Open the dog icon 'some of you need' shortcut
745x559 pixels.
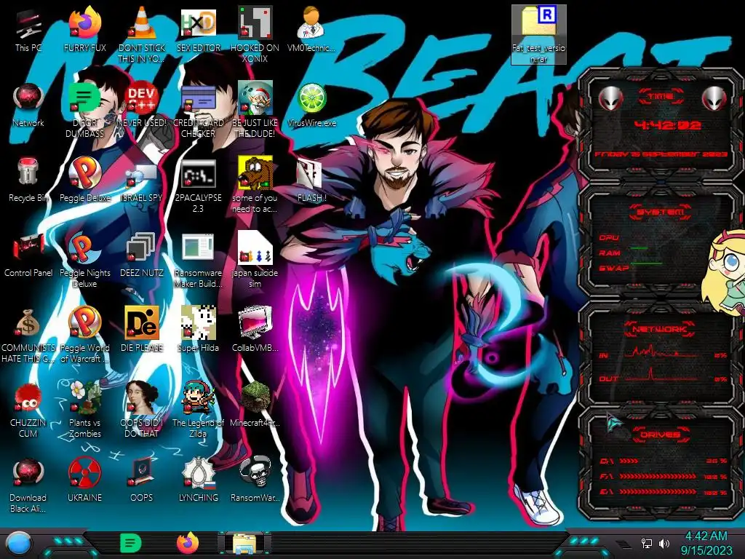pos(255,184)
